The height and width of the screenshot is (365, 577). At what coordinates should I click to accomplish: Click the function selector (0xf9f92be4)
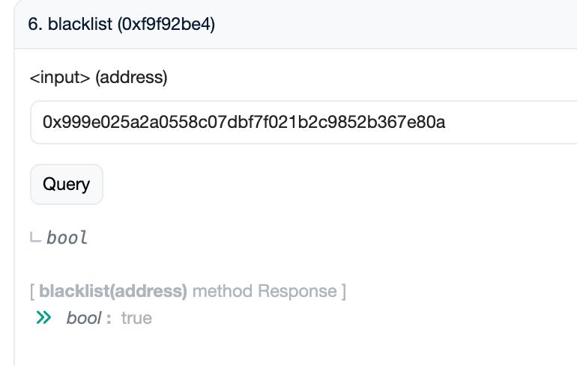(166, 24)
